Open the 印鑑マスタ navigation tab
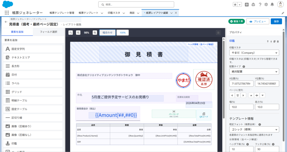 pyautogui.click(x=114, y=13)
